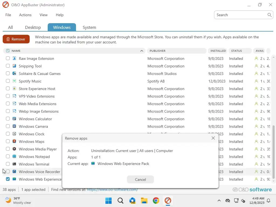Image resolution: width=276 pixels, height=207 pixels.
Task: Launch Microsoft Edge from the taskbar
Action: [x=132, y=201]
